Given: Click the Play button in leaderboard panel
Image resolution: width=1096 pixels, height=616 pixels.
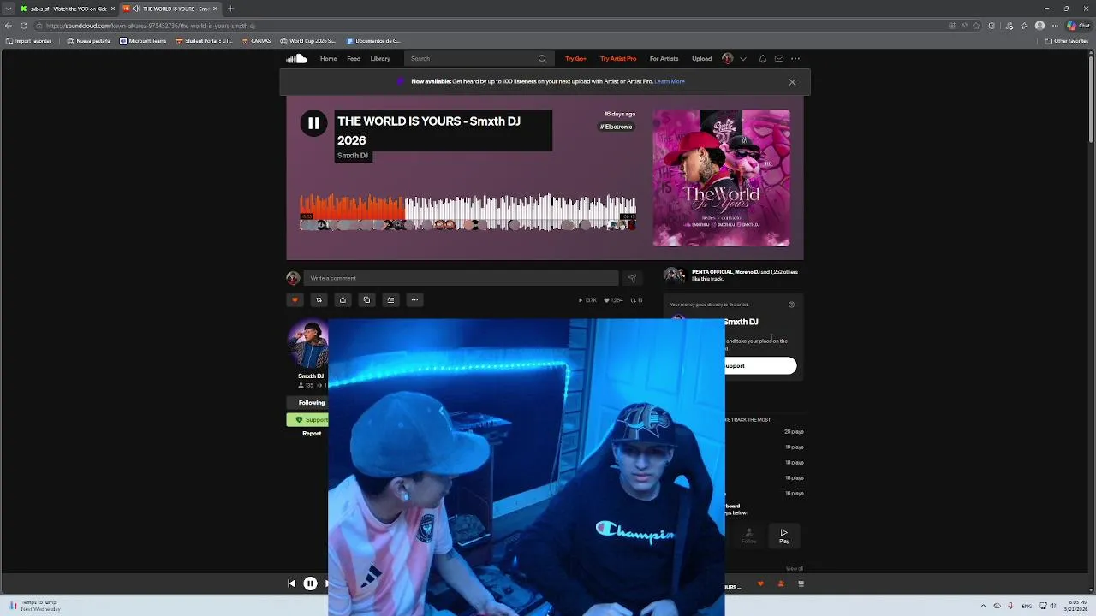Looking at the screenshot, I should coord(783,536).
